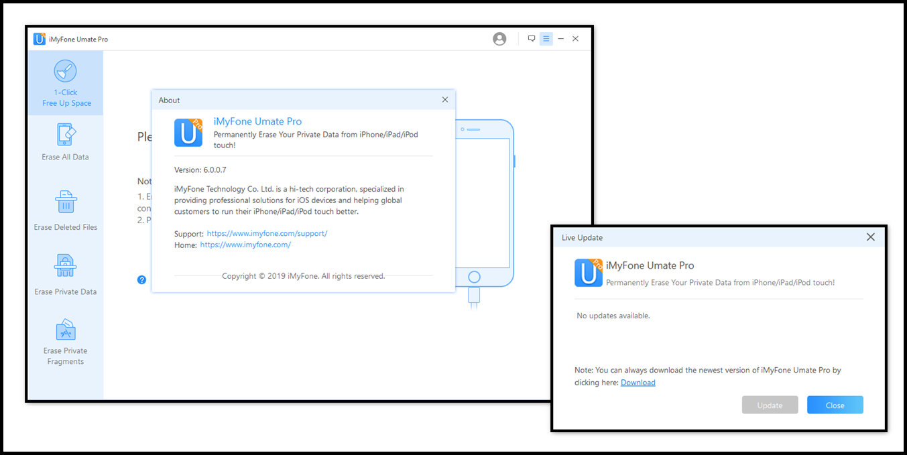Open the feedback message icon in title bar
This screenshot has height=455, width=907.
tap(532, 39)
